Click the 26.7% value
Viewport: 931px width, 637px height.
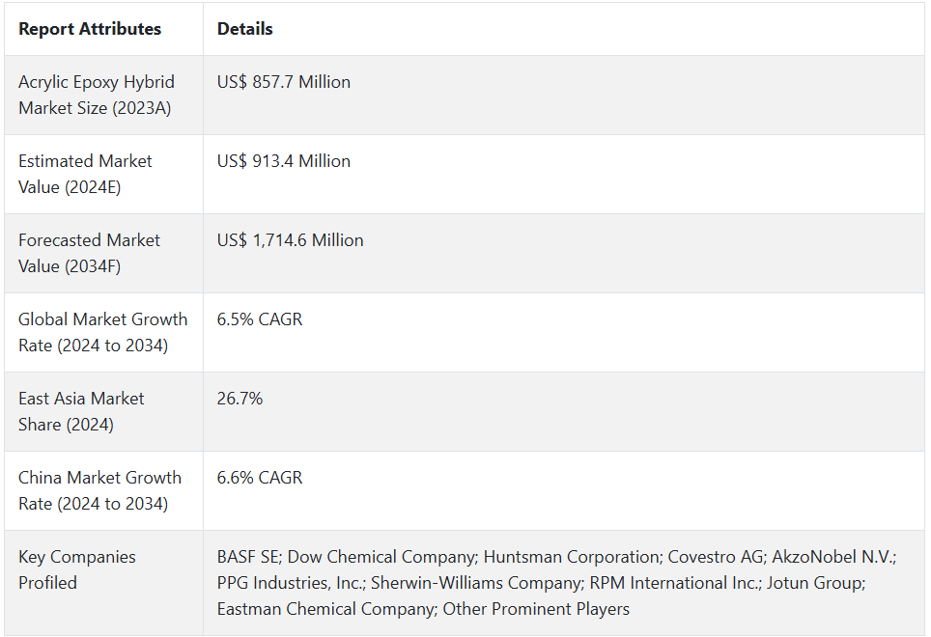pos(240,399)
